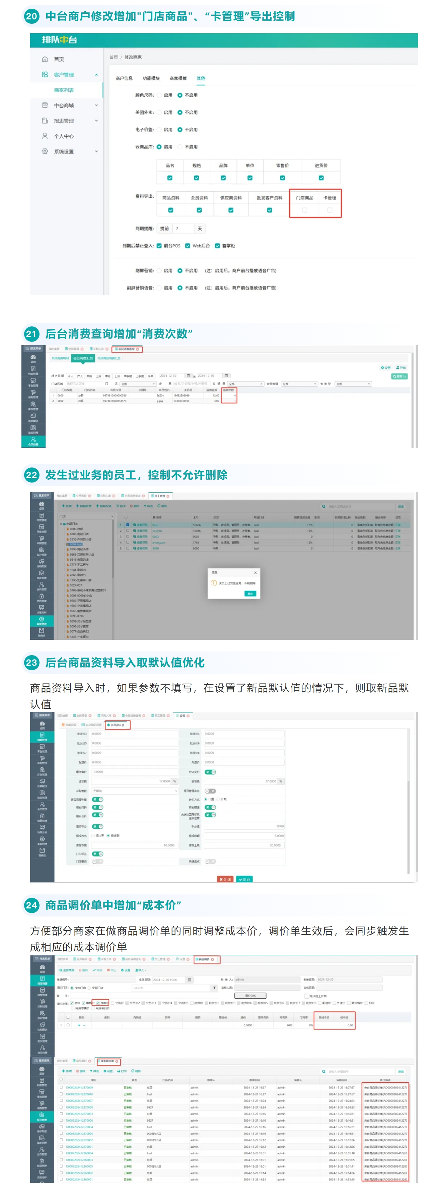Click 桌面 icon in 会员消费查询 screen sidebar
This screenshot has height=1195, width=436.
(x=33, y=357)
